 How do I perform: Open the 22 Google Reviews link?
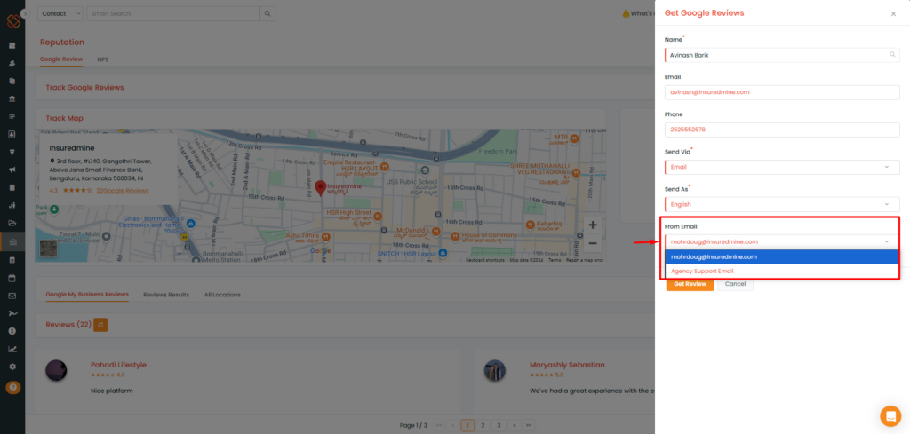tap(123, 191)
